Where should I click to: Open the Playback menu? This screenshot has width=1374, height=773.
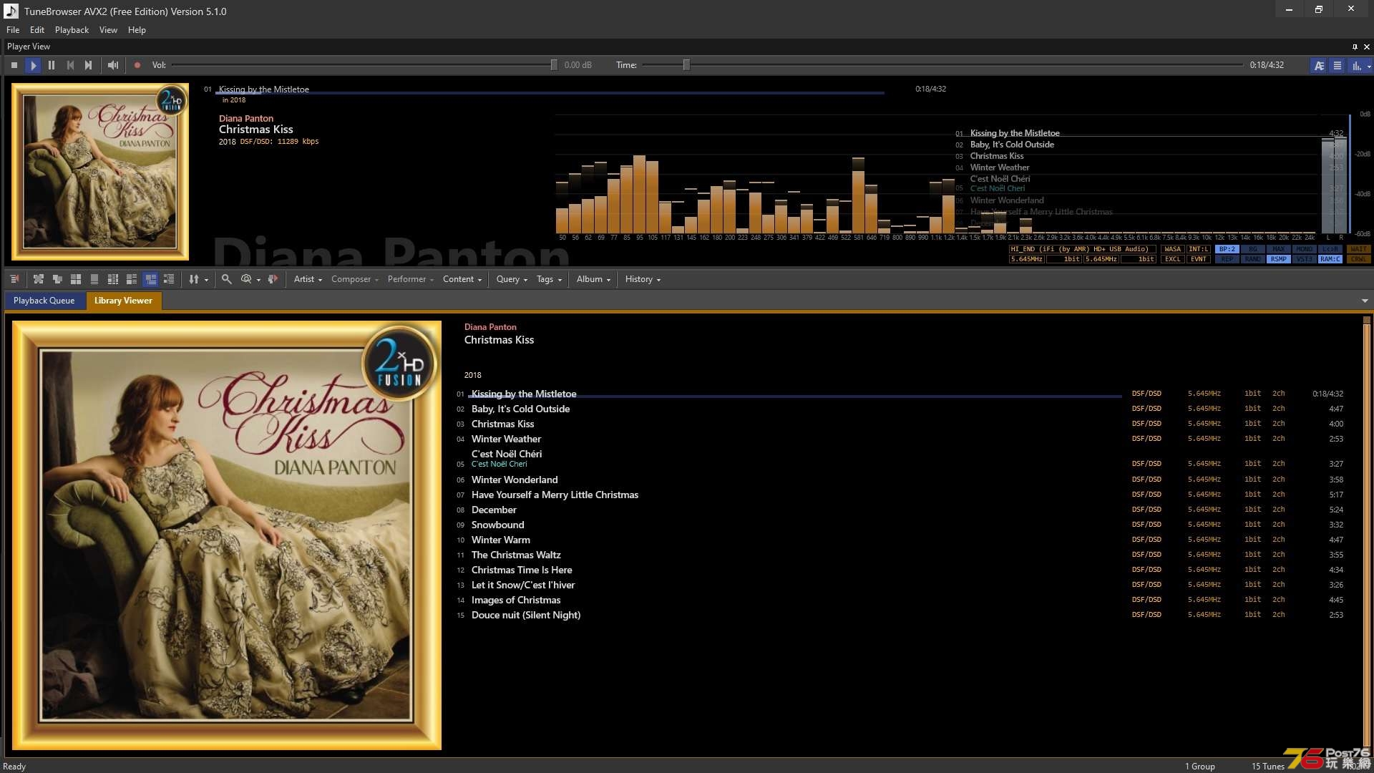point(72,30)
